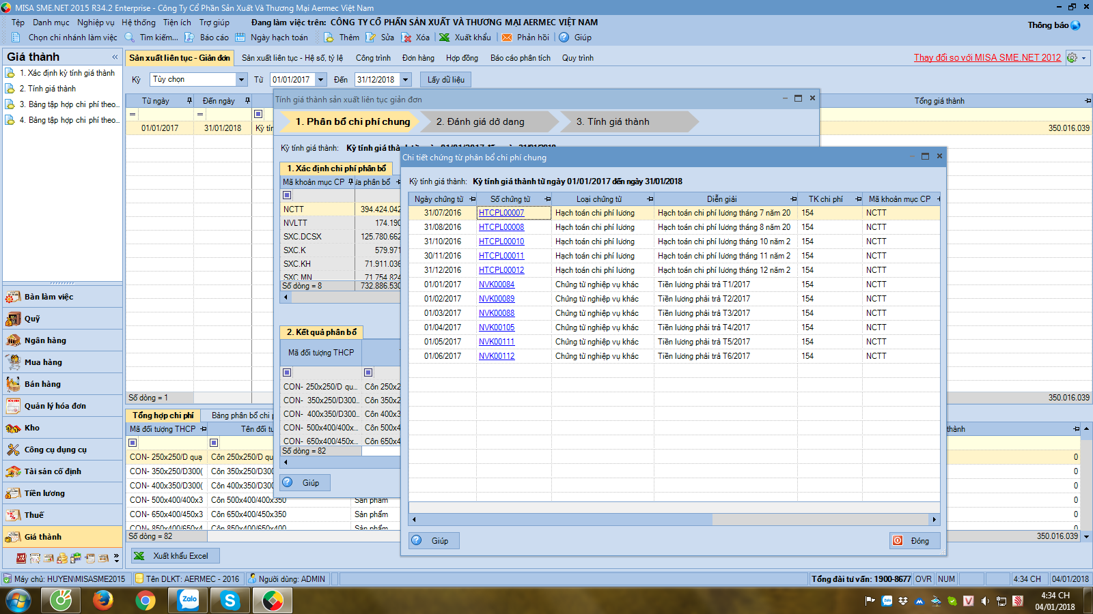
Task: Open the Tệp menu
Action: (x=18, y=23)
